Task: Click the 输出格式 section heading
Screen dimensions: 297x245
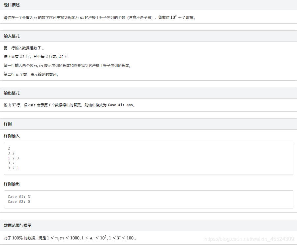Action: point(12,93)
